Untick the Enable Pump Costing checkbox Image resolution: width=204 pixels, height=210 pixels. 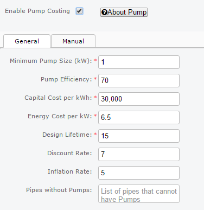coord(79,11)
